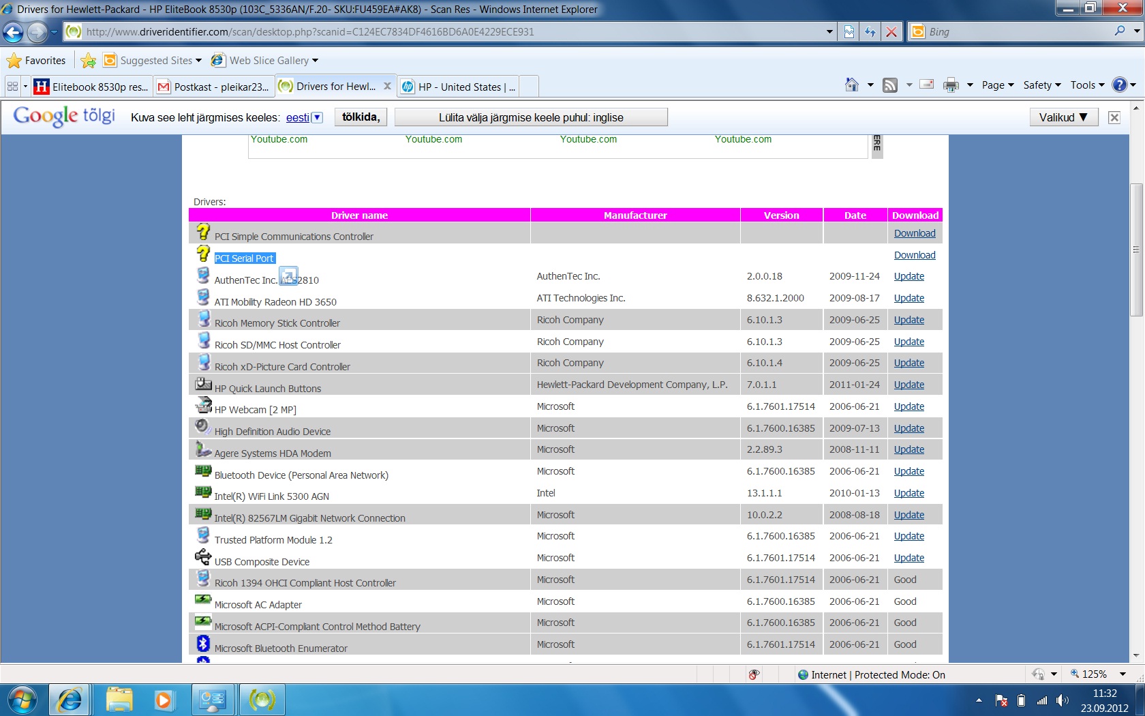1145x716 pixels.
Task: Click the network signal tray icon
Action: (x=1042, y=700)
